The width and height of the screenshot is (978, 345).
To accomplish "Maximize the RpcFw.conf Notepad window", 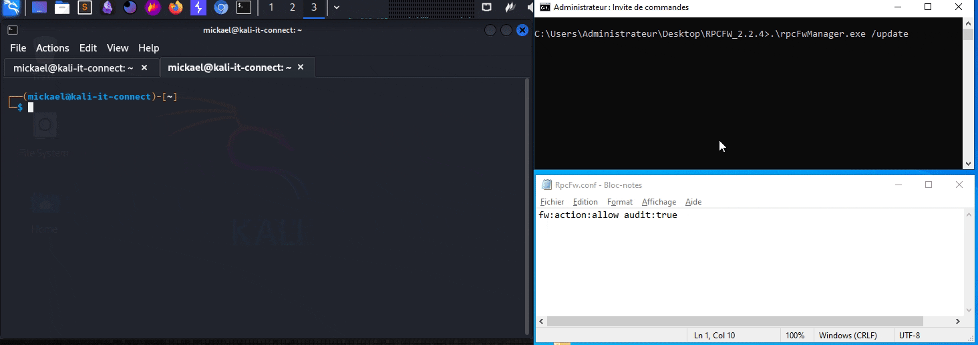I will 929,185.
